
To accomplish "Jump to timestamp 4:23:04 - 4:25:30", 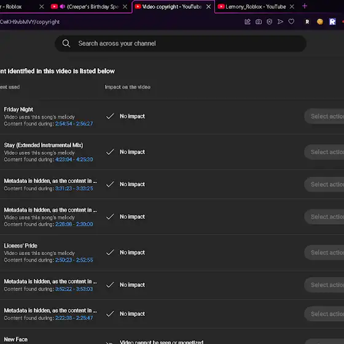I will 74,160.
